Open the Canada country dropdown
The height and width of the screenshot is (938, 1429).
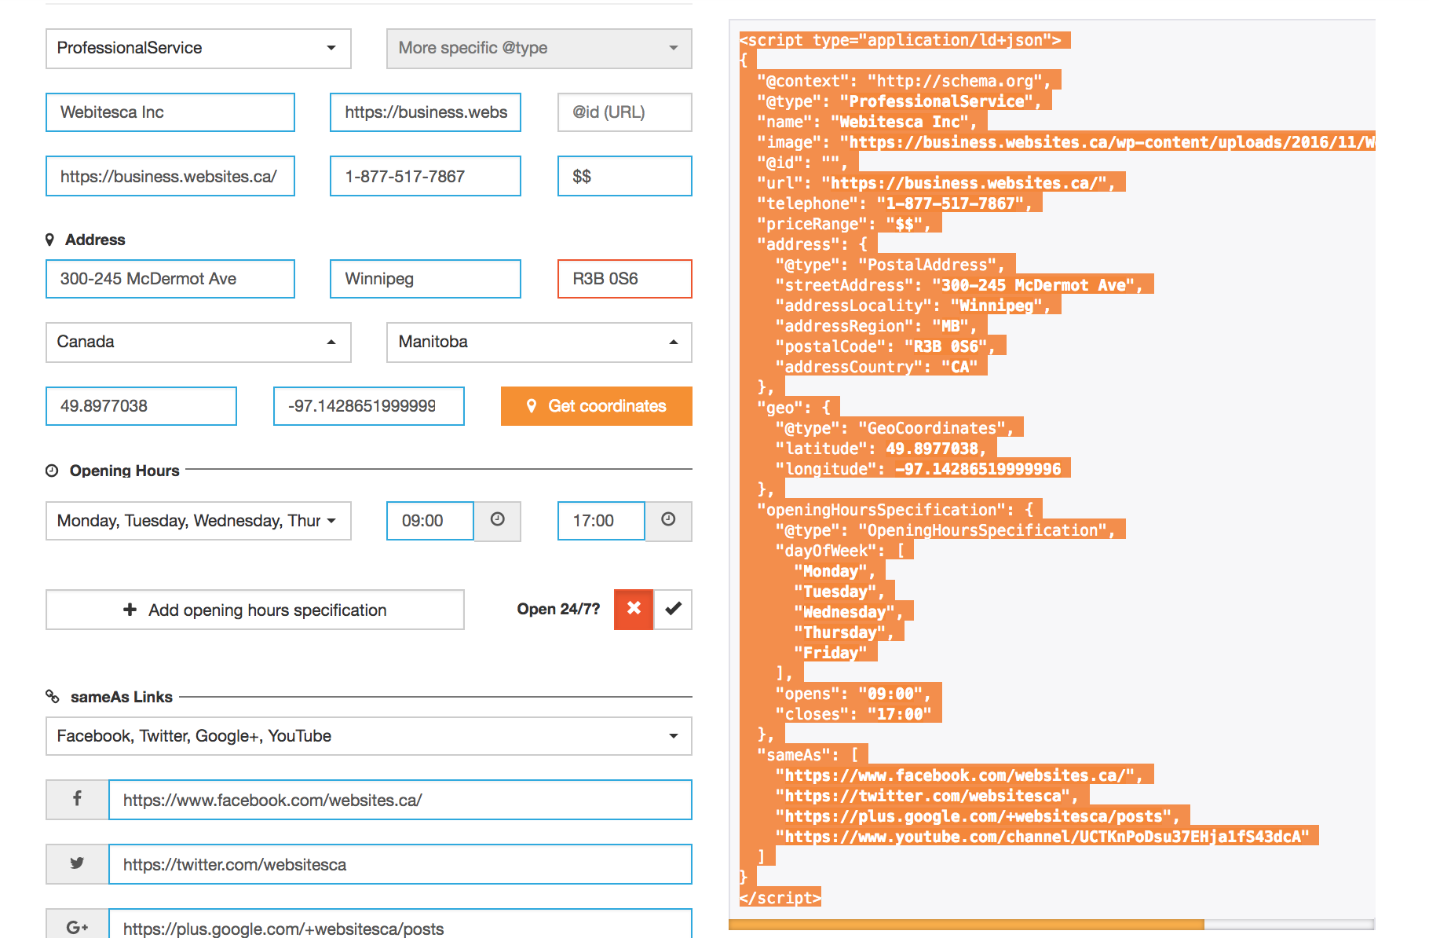tap(198, 342)
